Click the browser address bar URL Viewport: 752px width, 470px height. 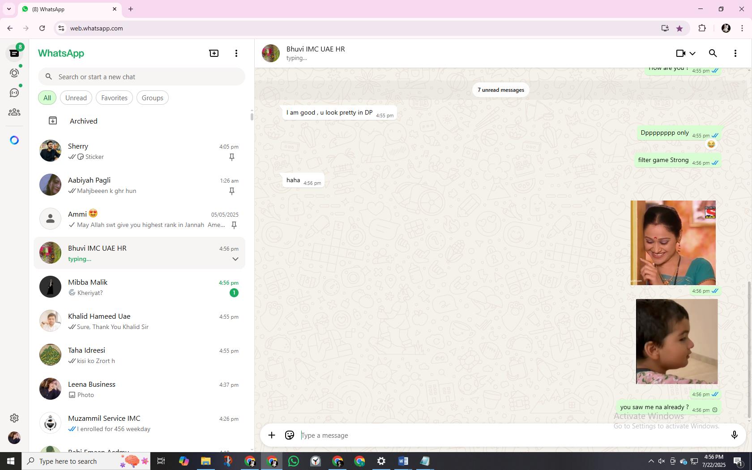(96, 28)
